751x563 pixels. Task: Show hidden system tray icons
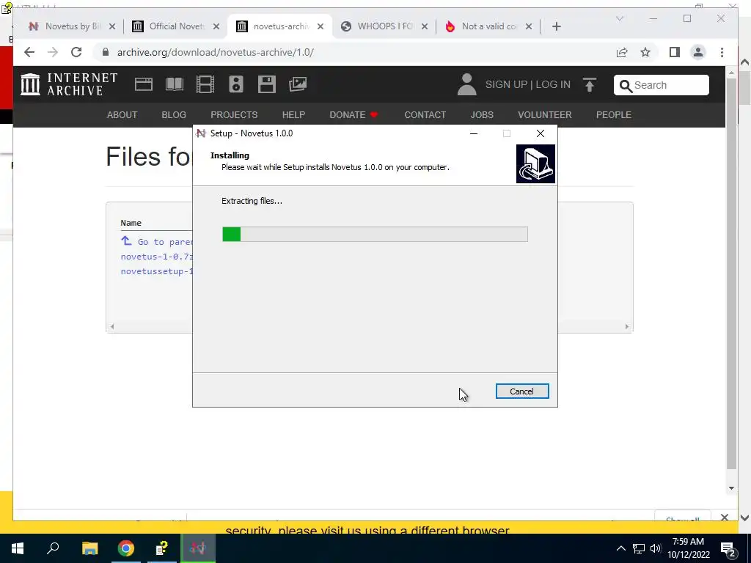click(620, 548)
